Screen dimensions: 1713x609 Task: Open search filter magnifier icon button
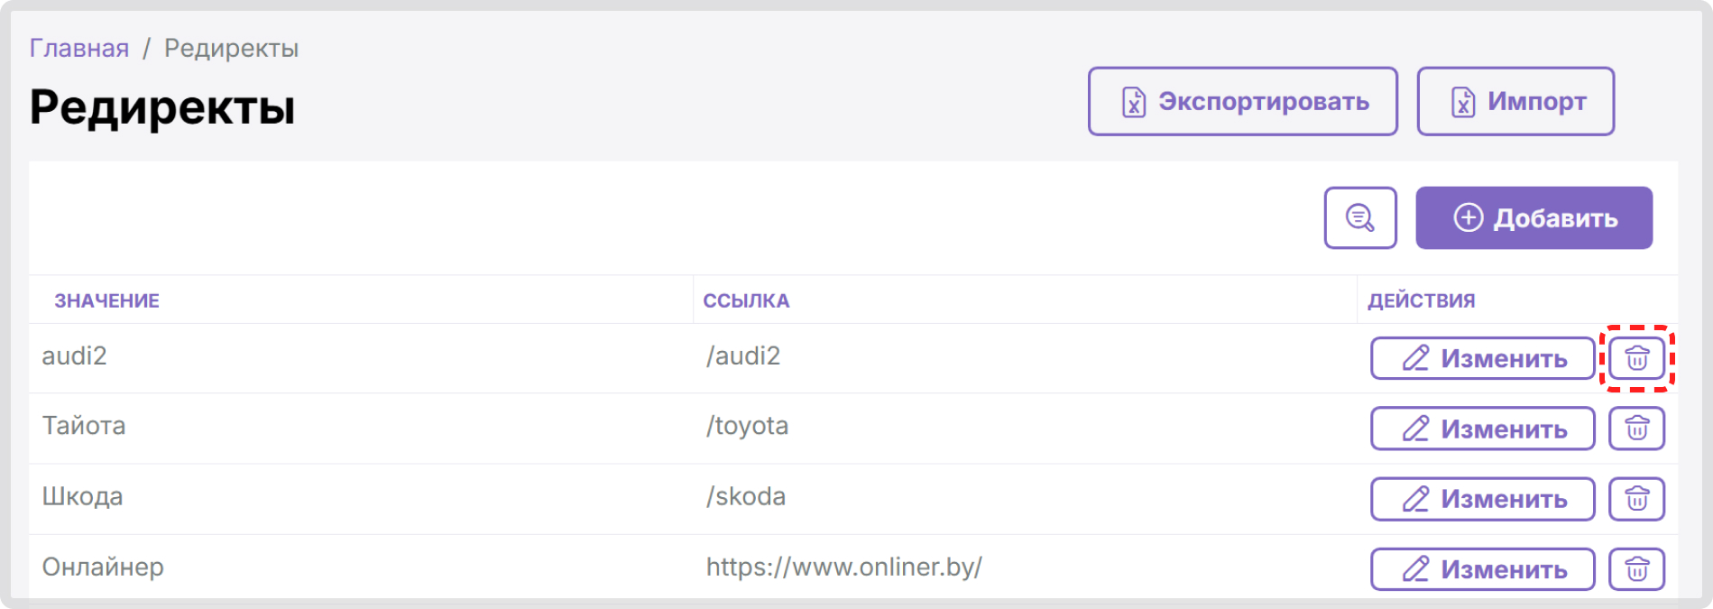point(1359,217)
